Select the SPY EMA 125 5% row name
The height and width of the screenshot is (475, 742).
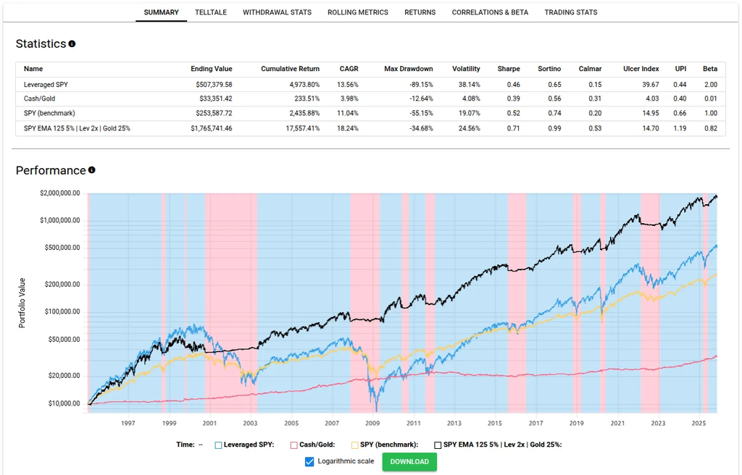(x=77, y=128)
